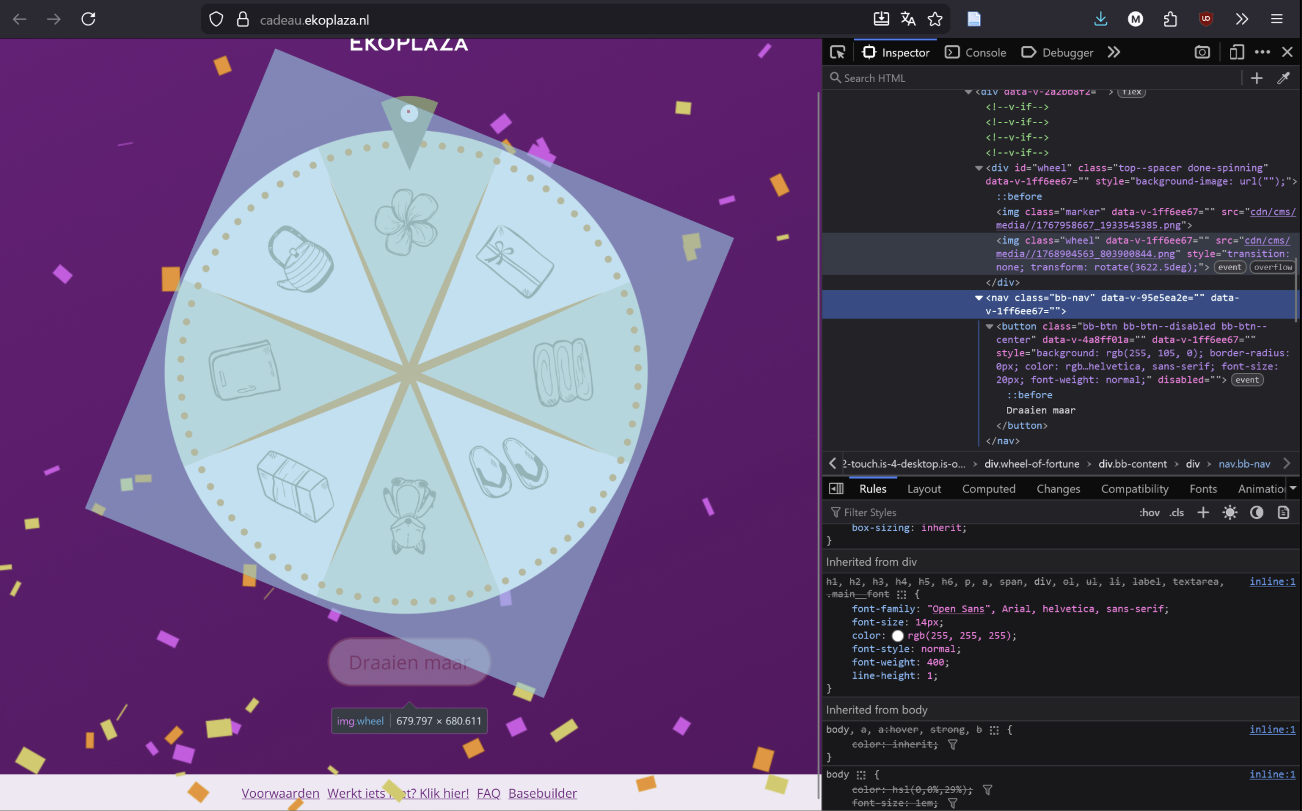The height and width of the screenshot is (811, 1302).
Task: Click the create new node plus icon
Action: point(1256,78)
